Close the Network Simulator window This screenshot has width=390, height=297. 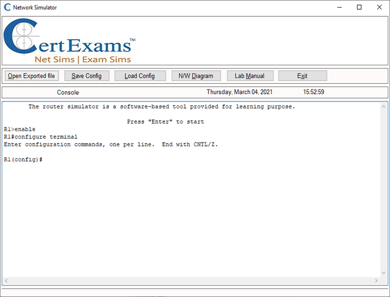[x=379, y=8]
